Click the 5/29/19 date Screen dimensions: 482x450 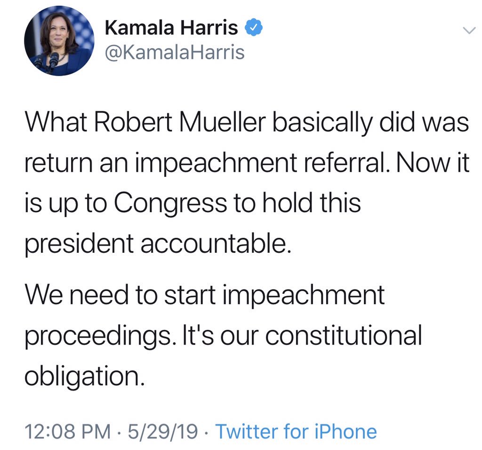[162, 431]
